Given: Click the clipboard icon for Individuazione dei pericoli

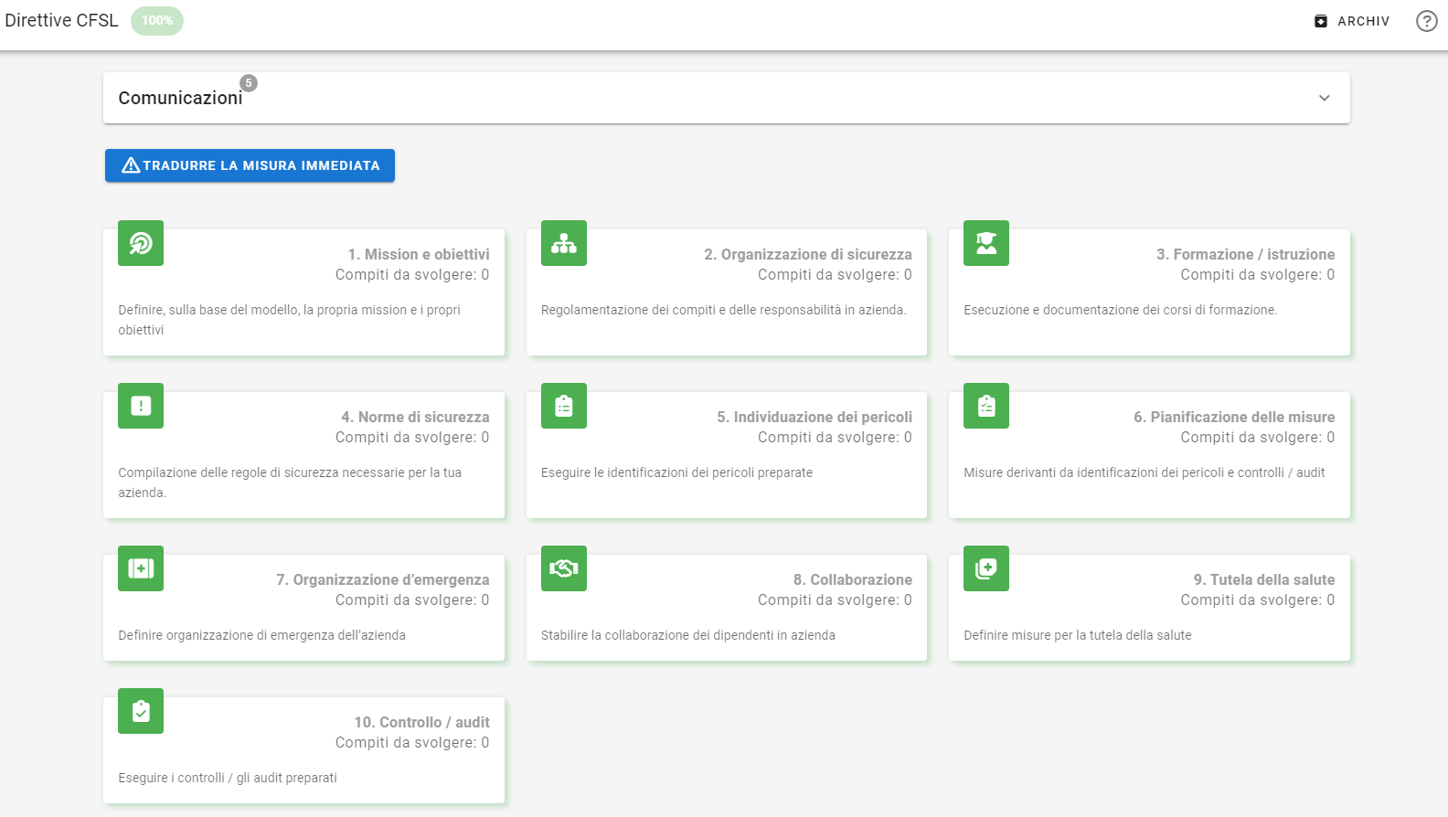Looking at the screenshot, I should pos(564,406).
